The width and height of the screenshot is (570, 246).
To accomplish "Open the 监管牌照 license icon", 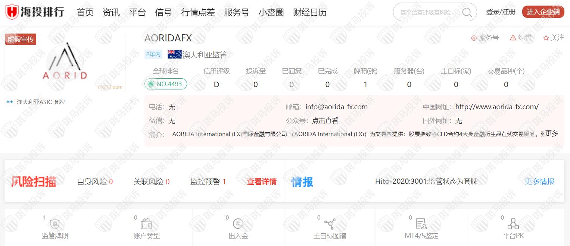I will [55, 224].
